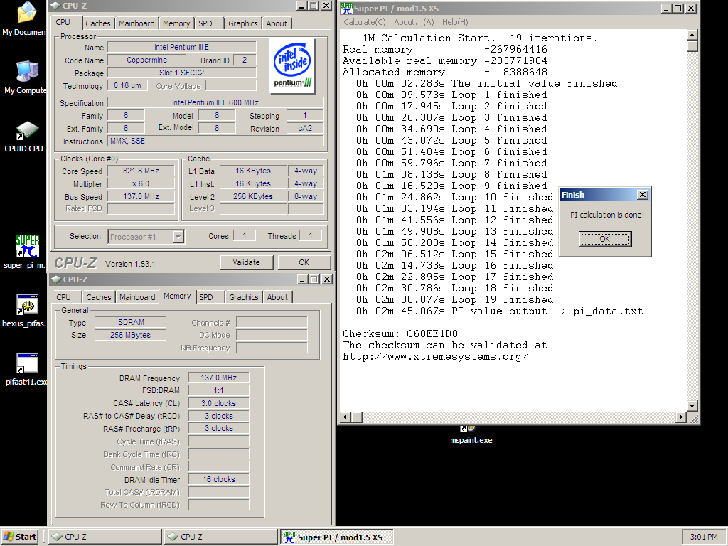Open My Computer desktop icon
Viewport: 728px width, 546px height.
pyautogui.click(x=25, y=77)
